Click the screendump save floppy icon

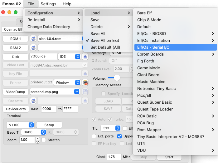tap(85, 92)
